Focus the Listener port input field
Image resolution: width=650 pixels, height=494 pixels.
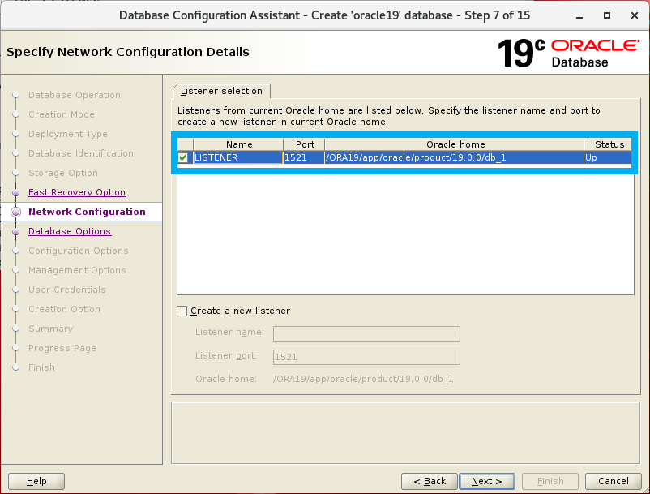tap(366, 357)
